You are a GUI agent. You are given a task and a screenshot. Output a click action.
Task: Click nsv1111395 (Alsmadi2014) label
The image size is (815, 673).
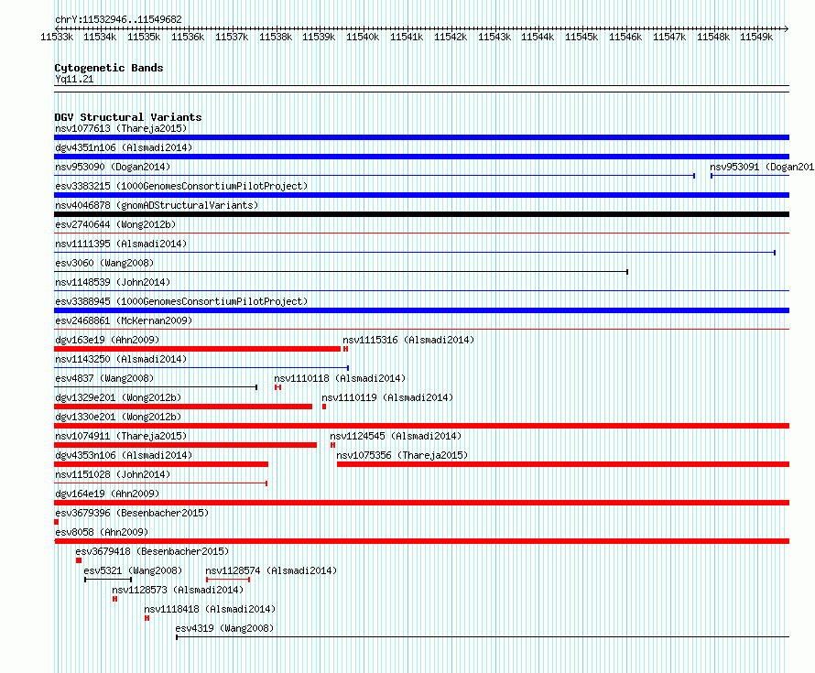(121, 244)
